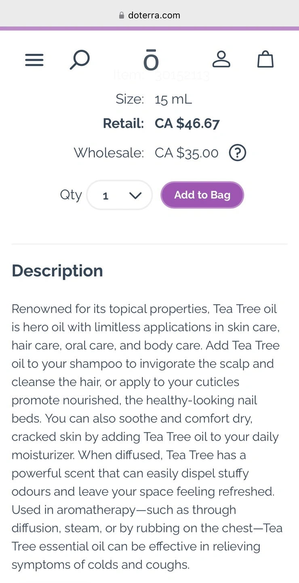Click the purple loading bar at top

pos(149,28)
